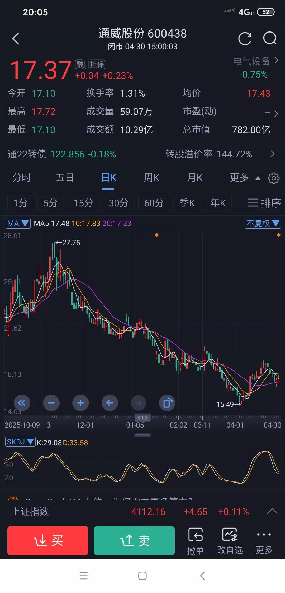Image resolution: width=285 pixels, height=593 pixels.
Task: Tap the 27.75 high marker on chart
Action: coord(68,243)
